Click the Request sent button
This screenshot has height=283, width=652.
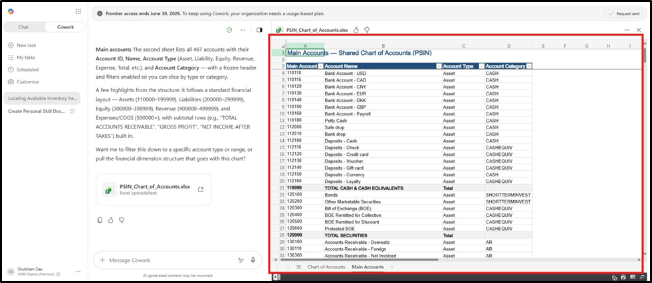(x=623, y=14)
